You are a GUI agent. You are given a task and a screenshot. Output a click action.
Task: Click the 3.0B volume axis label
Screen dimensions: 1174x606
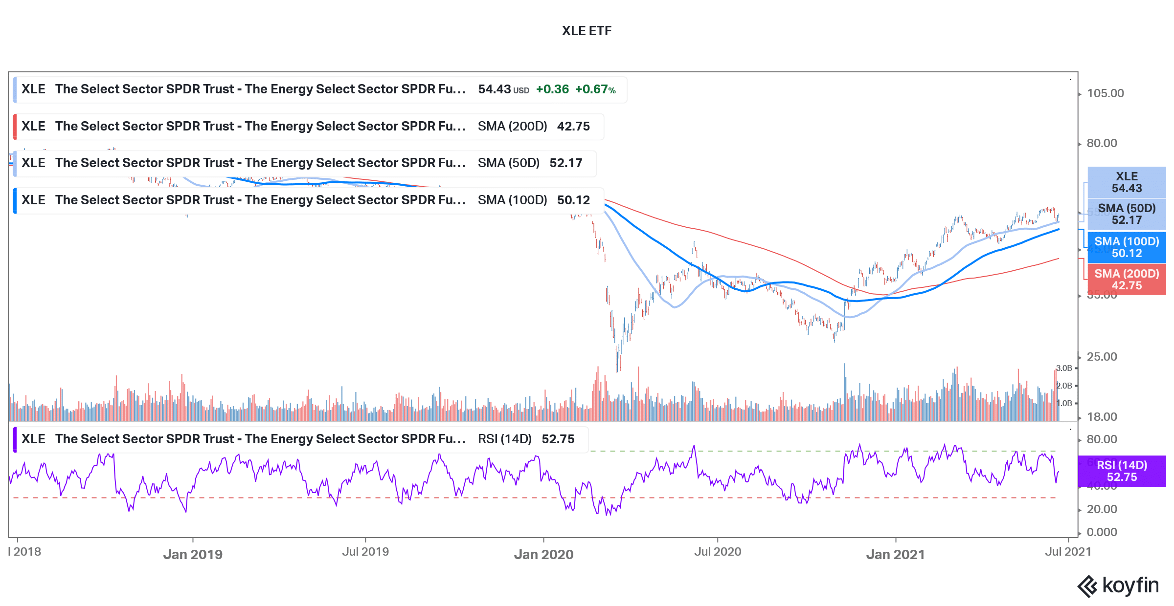tap(1064, 368)
